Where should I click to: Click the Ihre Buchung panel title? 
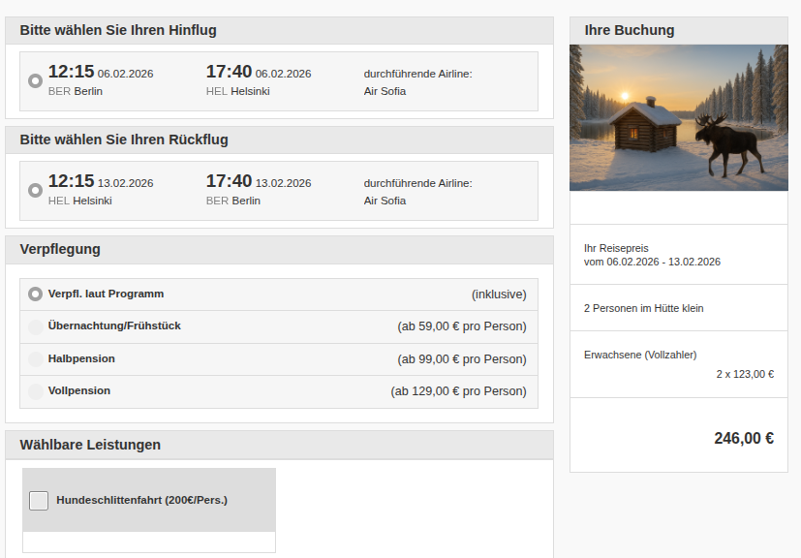pos(630,30)
